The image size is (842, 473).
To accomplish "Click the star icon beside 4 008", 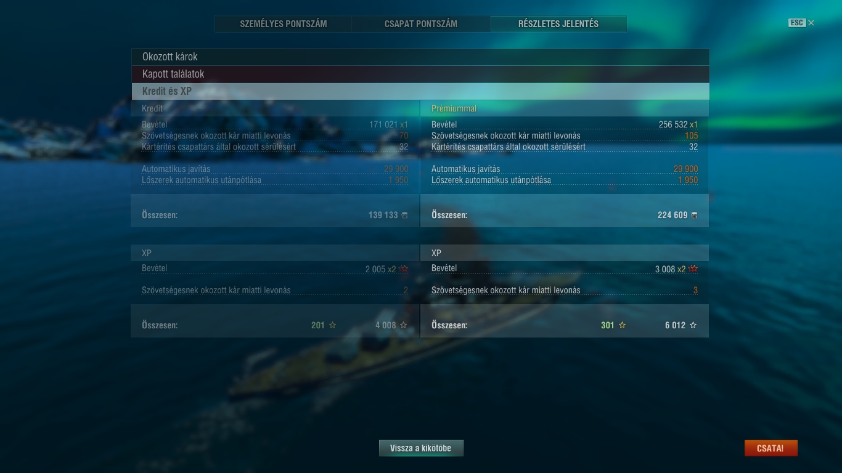I will tap(404, 325).
